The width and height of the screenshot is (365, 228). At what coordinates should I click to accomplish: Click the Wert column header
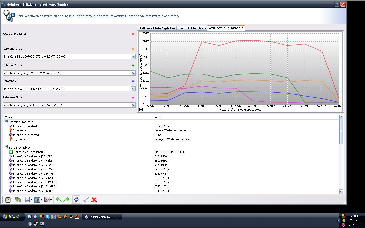click(x=246, y=117)
